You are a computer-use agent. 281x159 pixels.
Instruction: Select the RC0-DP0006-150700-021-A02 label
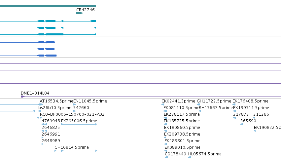72,114
